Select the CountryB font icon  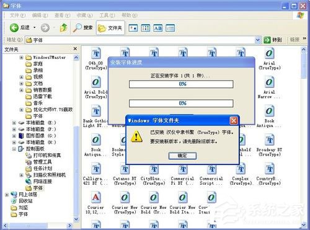pyautogui.click(x=270, y=169)
